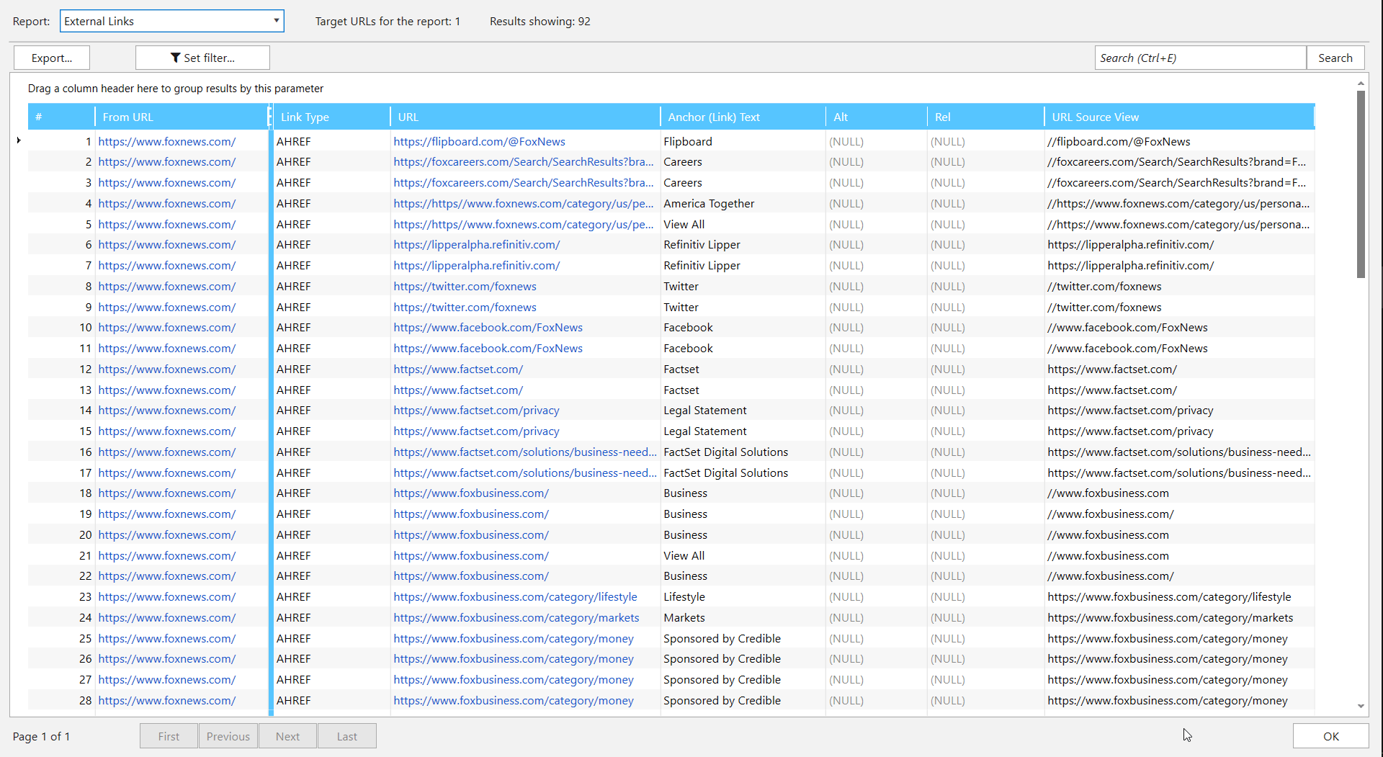Click the scrollbar down arrow
This screenshot has width=1383, height=757.
[1361, 706]
